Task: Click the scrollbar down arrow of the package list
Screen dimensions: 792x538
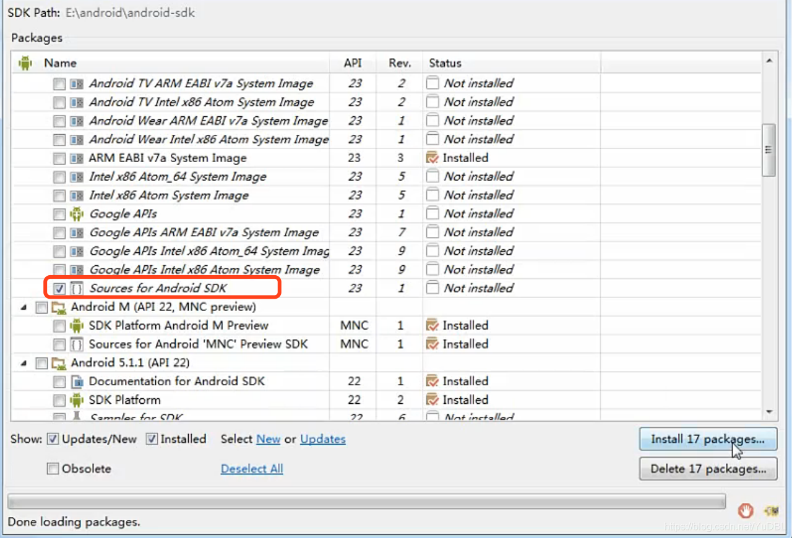Action: click(x=769, y=412)
